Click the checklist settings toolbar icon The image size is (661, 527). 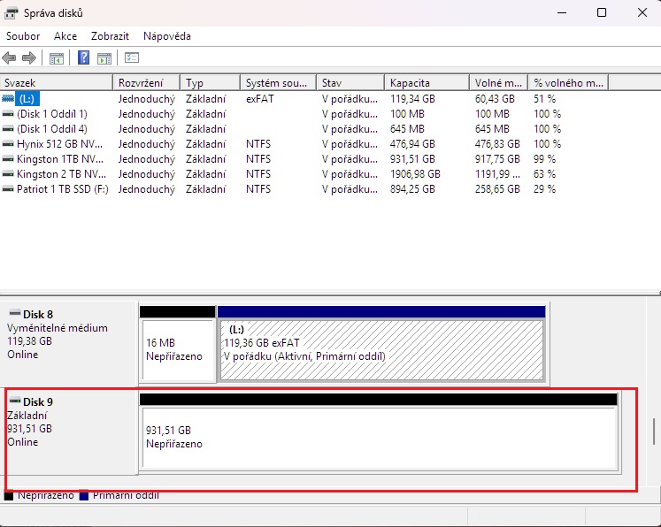pos(132,57)
